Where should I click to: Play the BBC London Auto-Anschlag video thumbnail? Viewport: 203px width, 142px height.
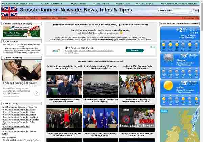137,118
